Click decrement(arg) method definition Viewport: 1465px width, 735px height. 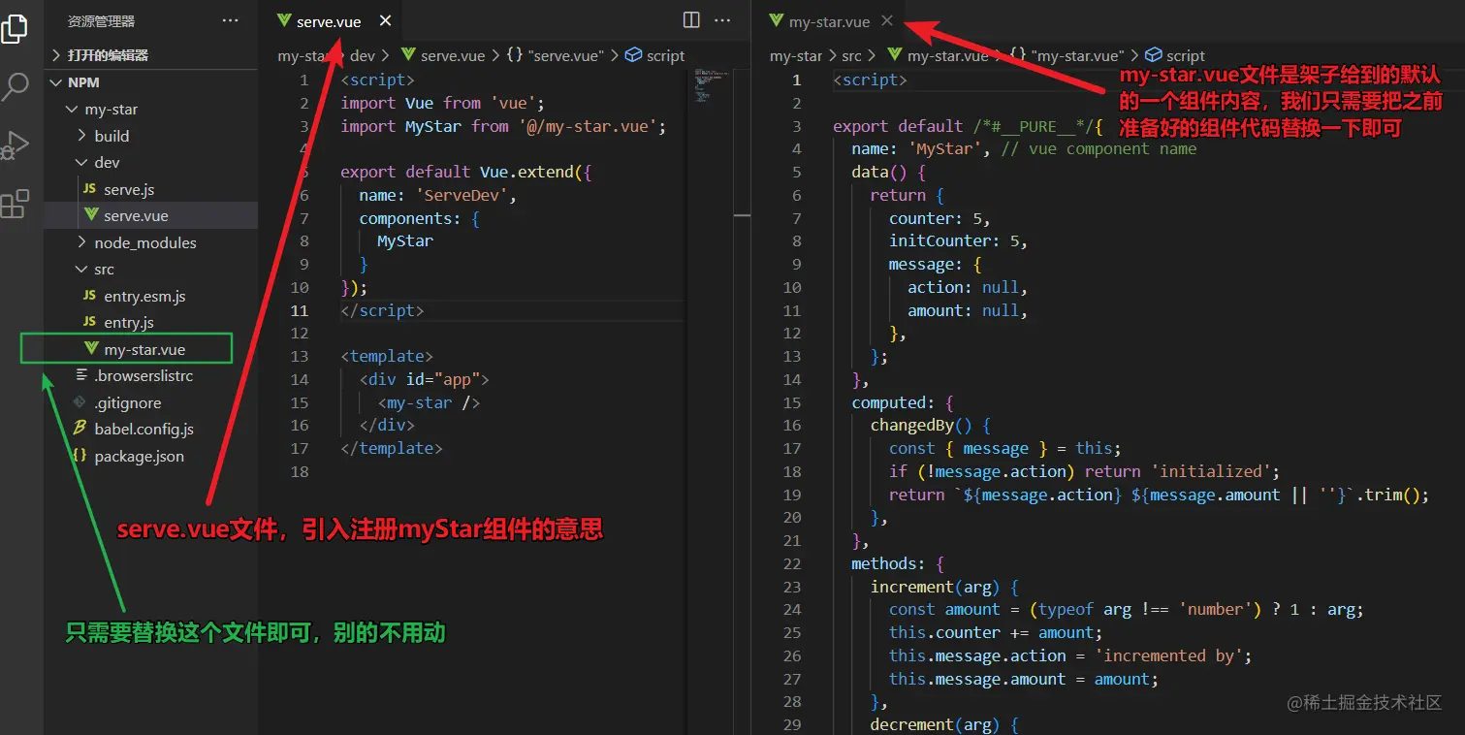936,724
